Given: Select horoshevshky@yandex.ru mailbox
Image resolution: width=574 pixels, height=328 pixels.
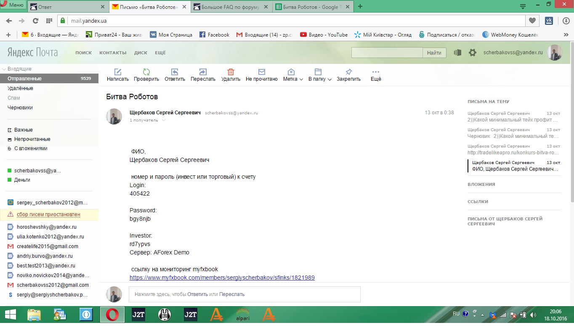Looking at the screenshot, I should click(x=46, y=227).
